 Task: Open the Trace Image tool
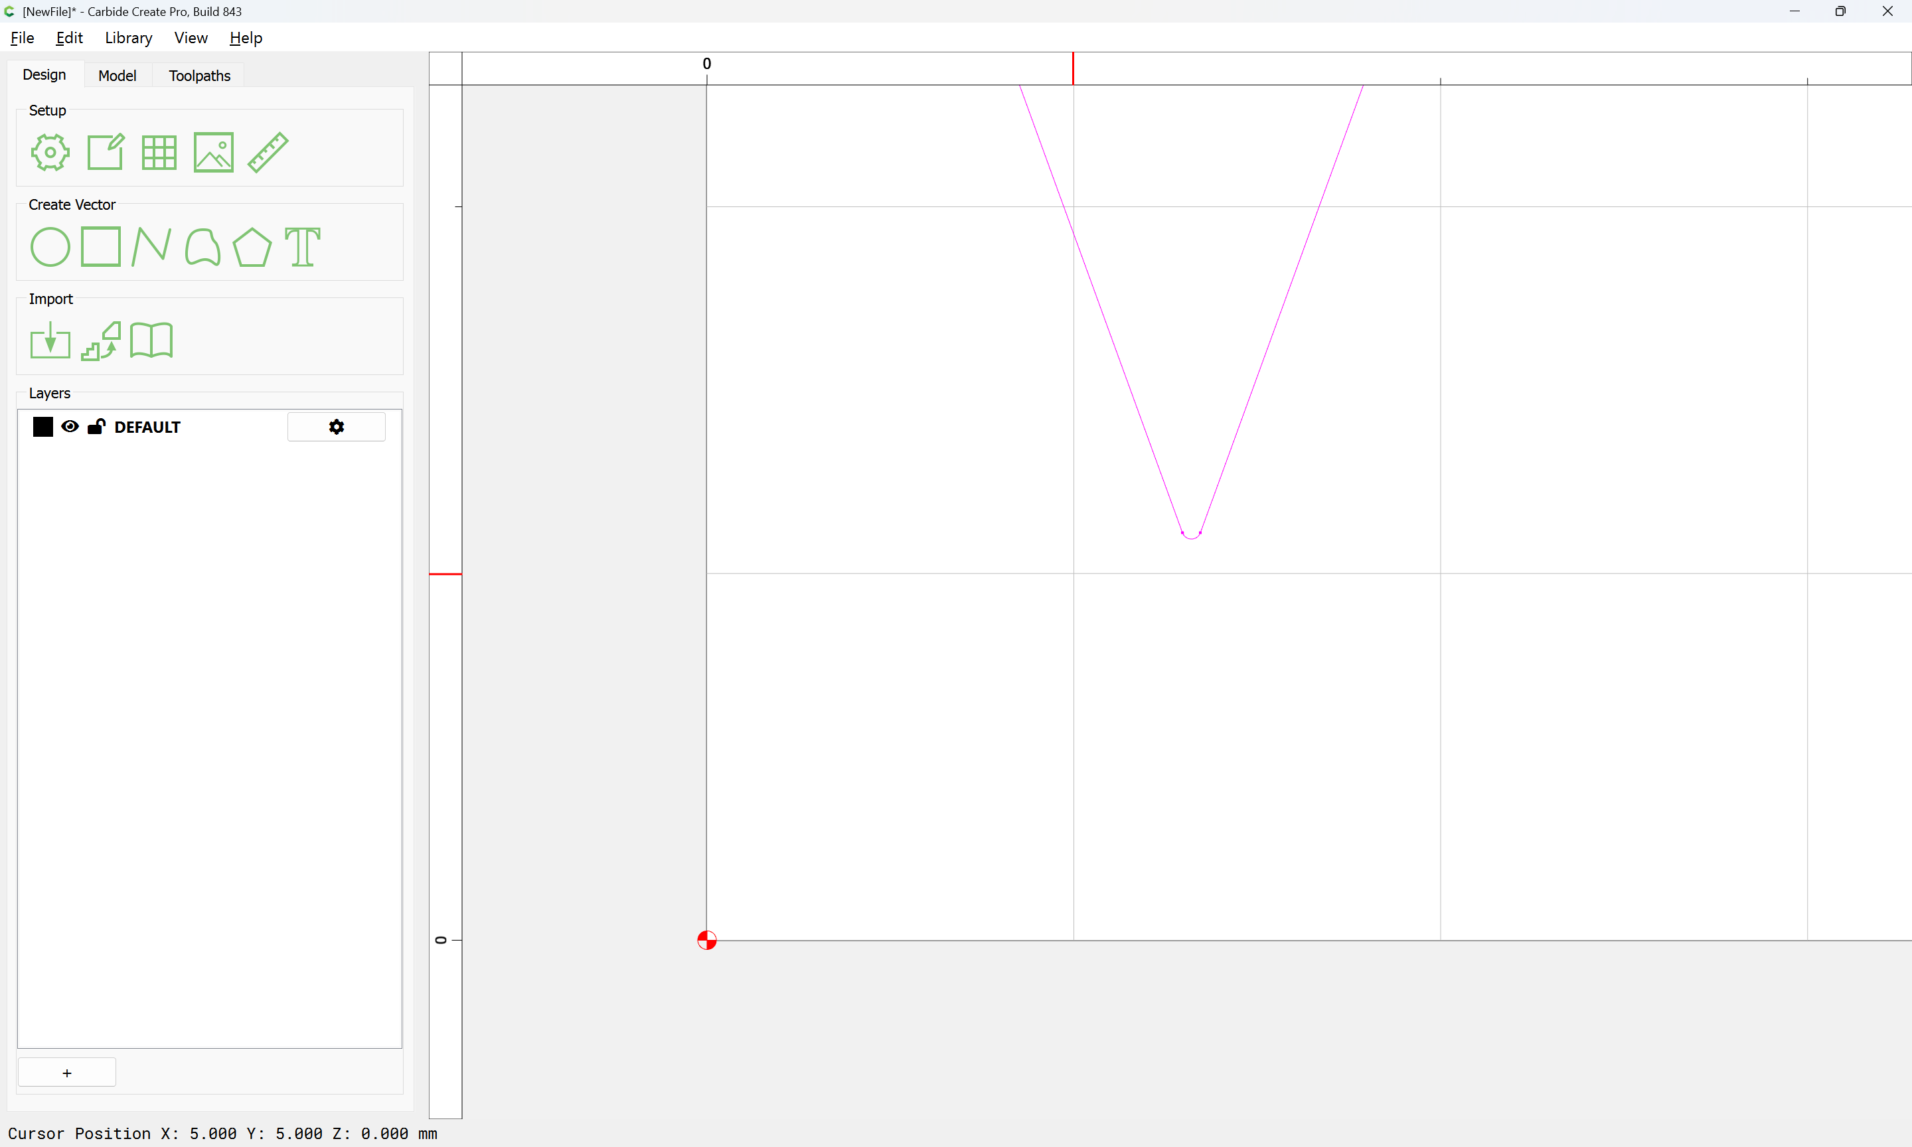tap(101, 340)
